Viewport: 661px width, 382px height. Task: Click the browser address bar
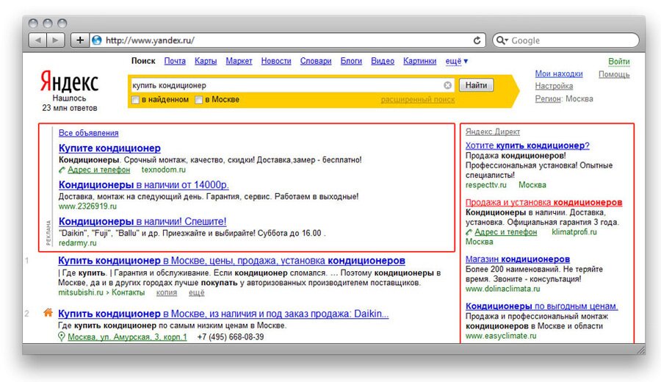tap(286, 40)
